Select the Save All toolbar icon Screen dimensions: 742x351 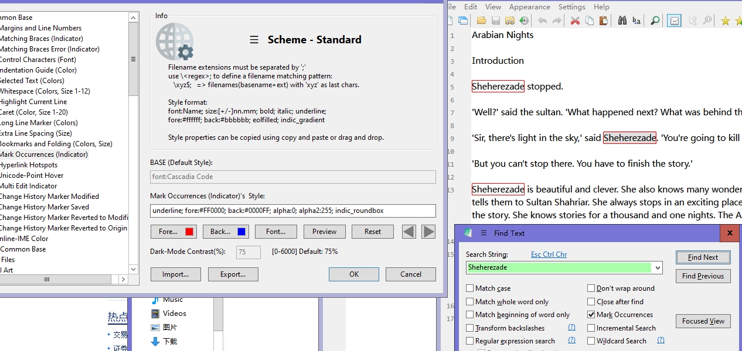(x=509, y=20)
